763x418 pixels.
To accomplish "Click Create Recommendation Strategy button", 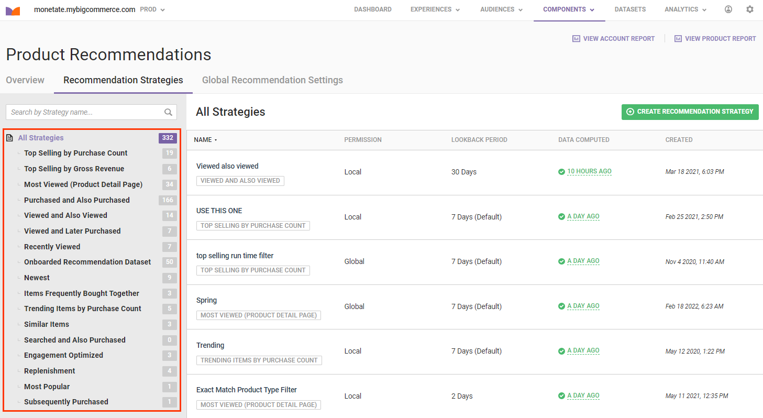I will pyautogui.click(x=690, y=112).
